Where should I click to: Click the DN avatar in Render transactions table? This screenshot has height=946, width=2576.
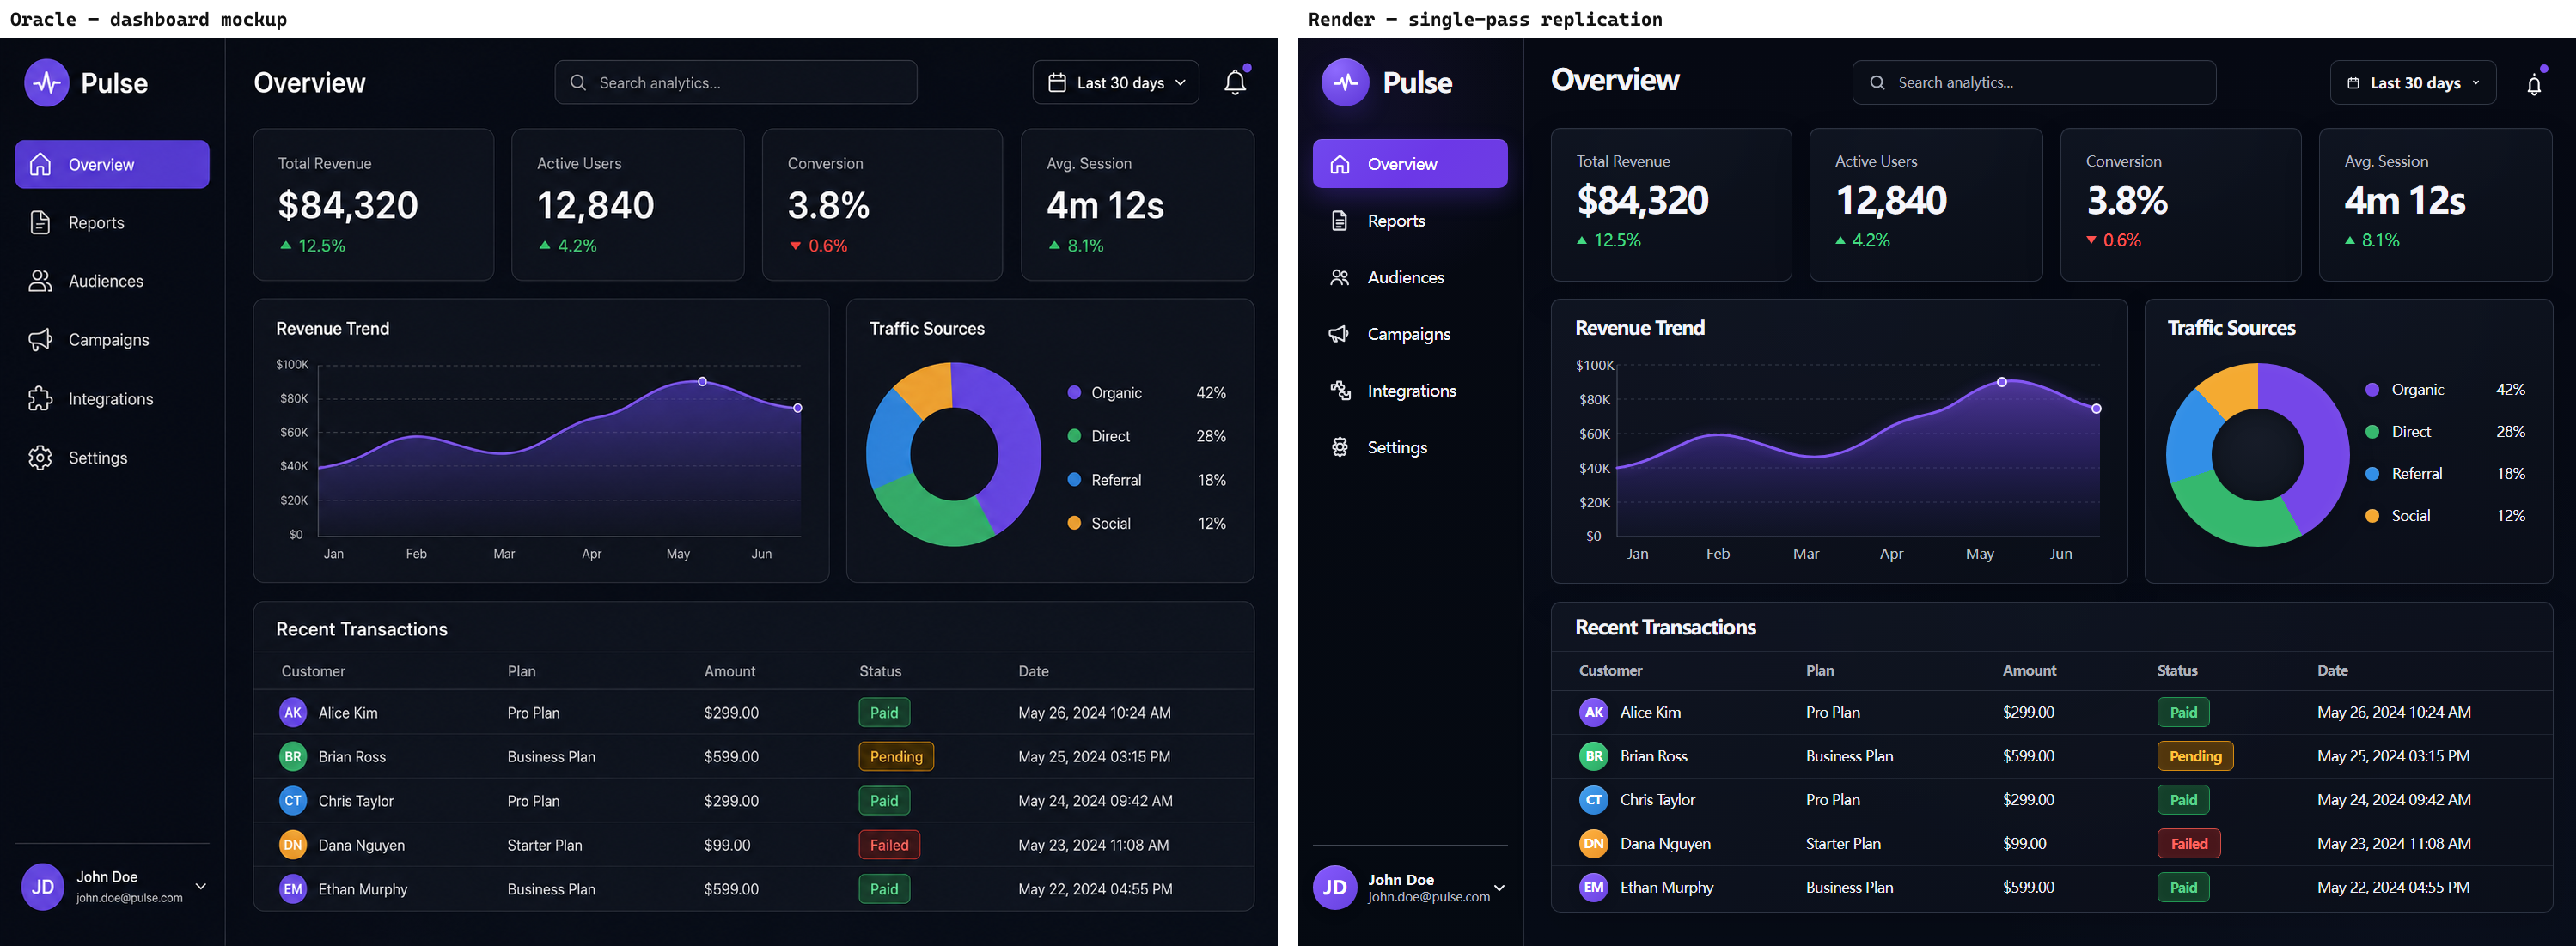[1594, 844]
